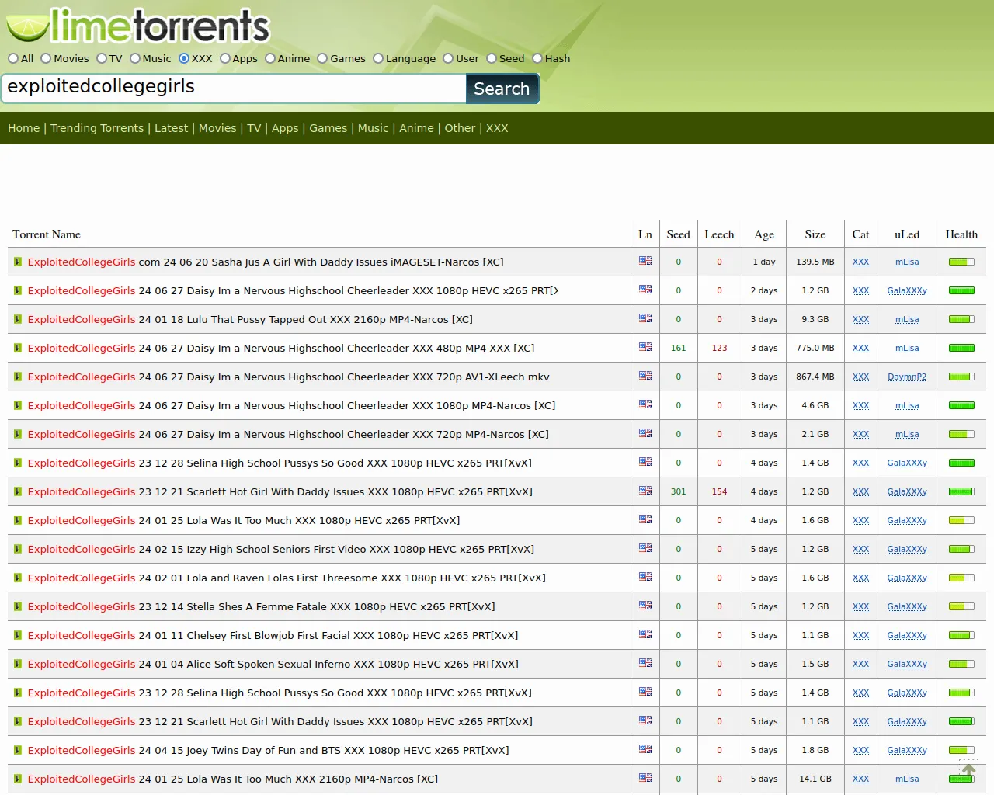Focus the search text input field
The height and width of the screenshot is (795, 994).
[x=233, y=89]
